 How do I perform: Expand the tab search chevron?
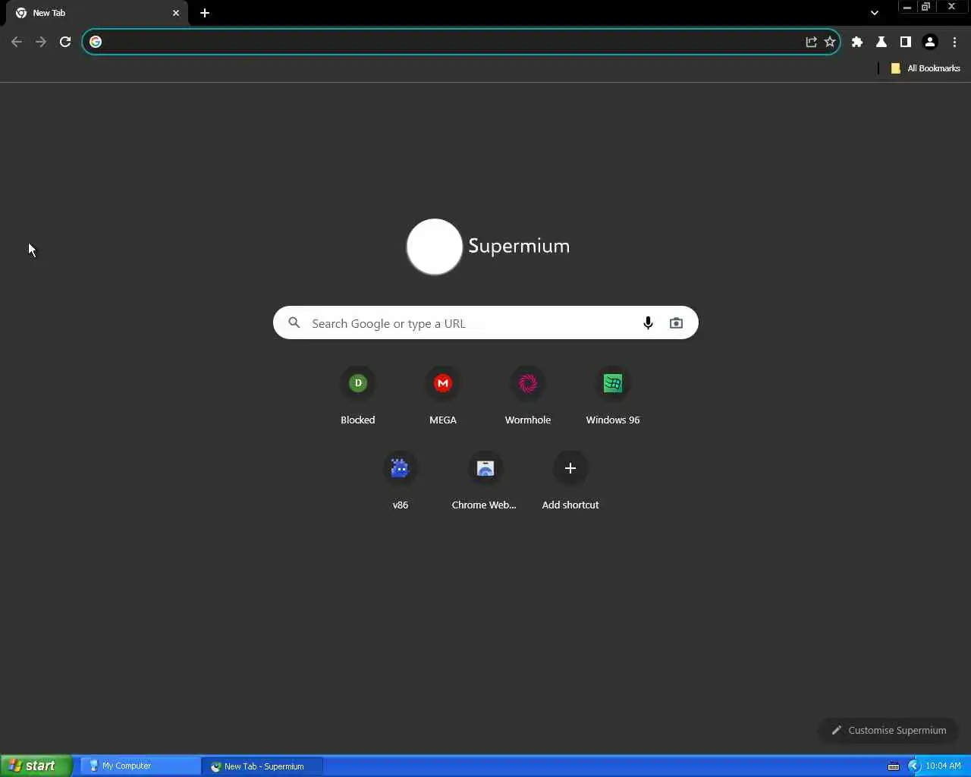[x=875, y=13]
